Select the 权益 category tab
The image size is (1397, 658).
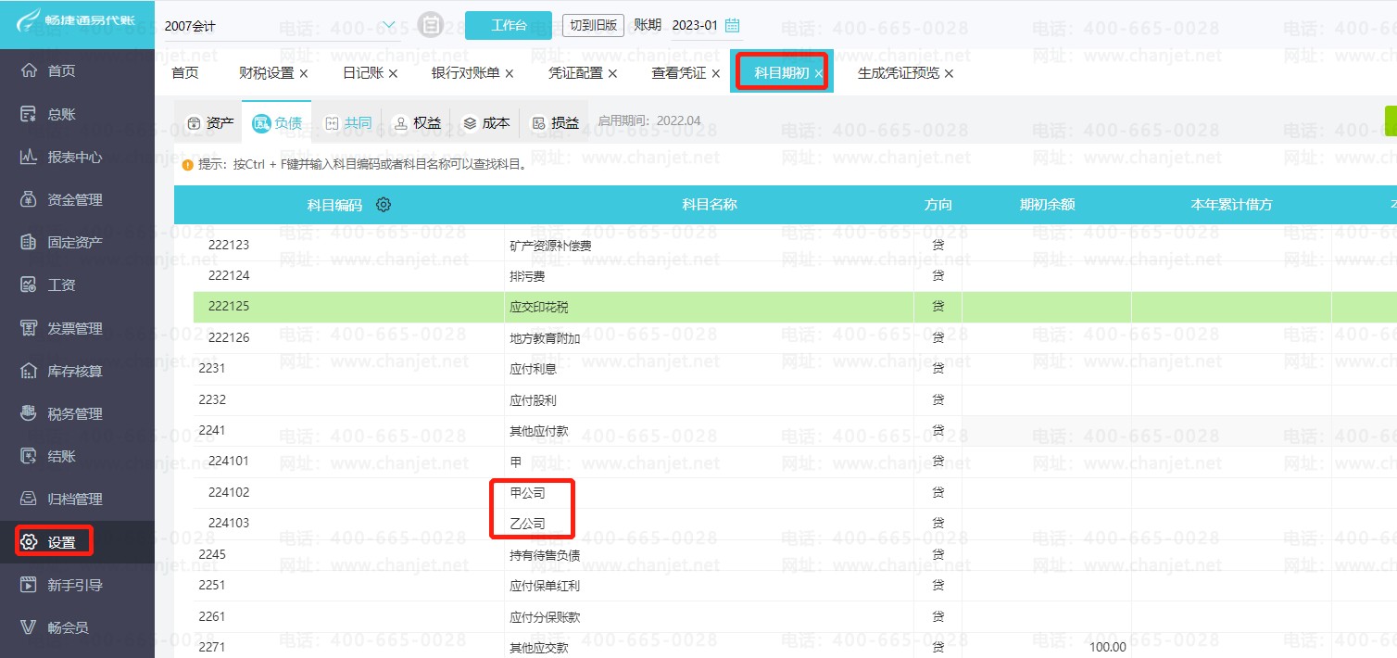coord(417,123)
